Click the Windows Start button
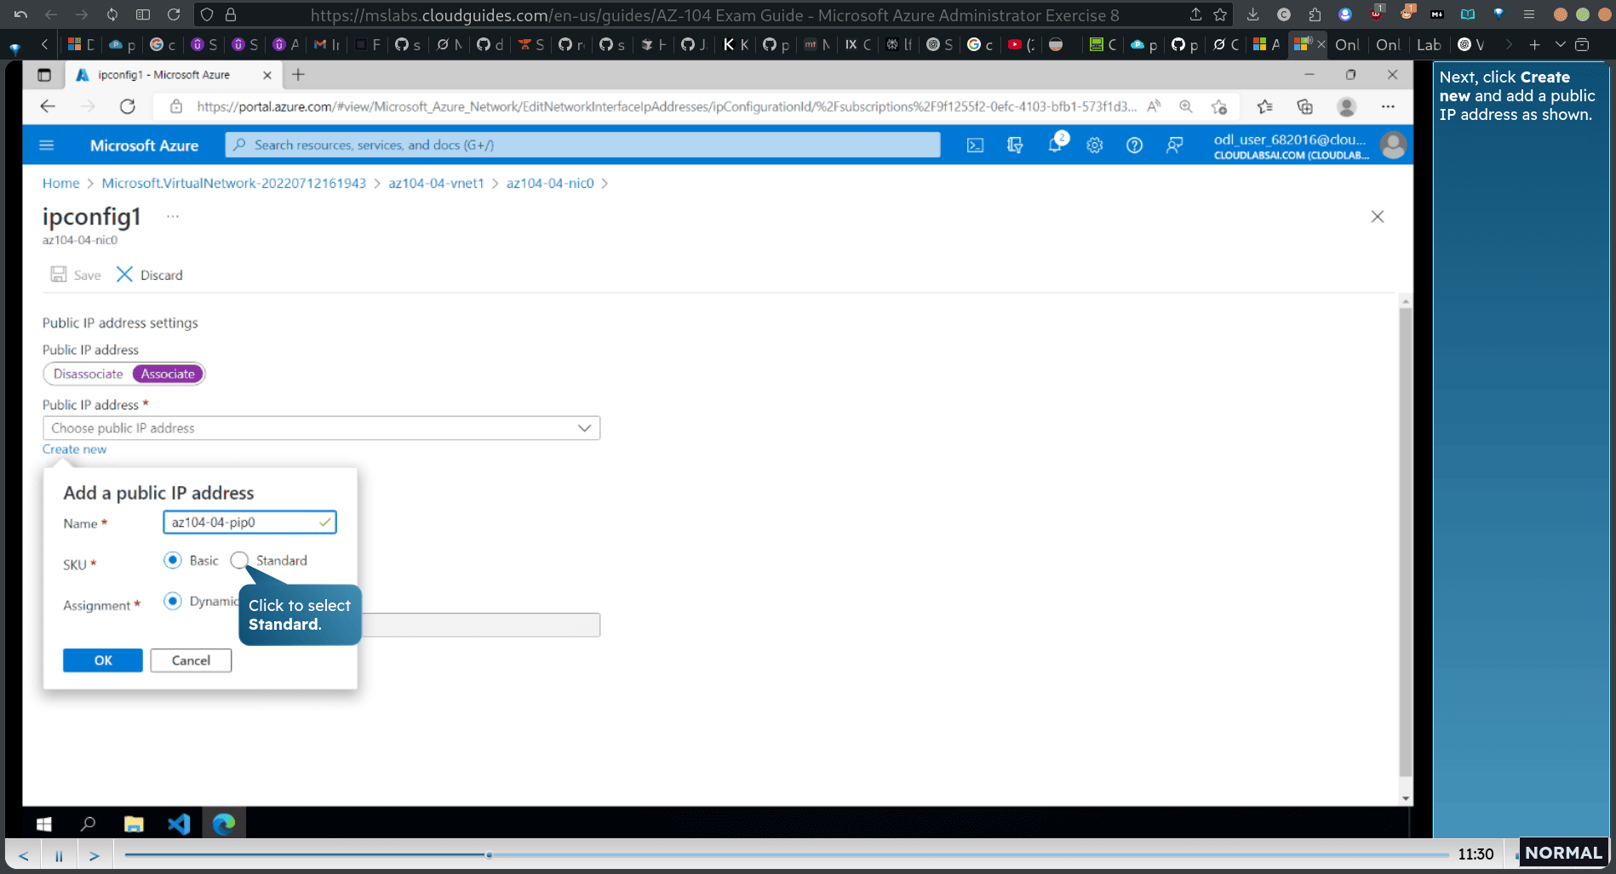The width and height of the screenshot is (1616, 874). [x=44, y=824]
